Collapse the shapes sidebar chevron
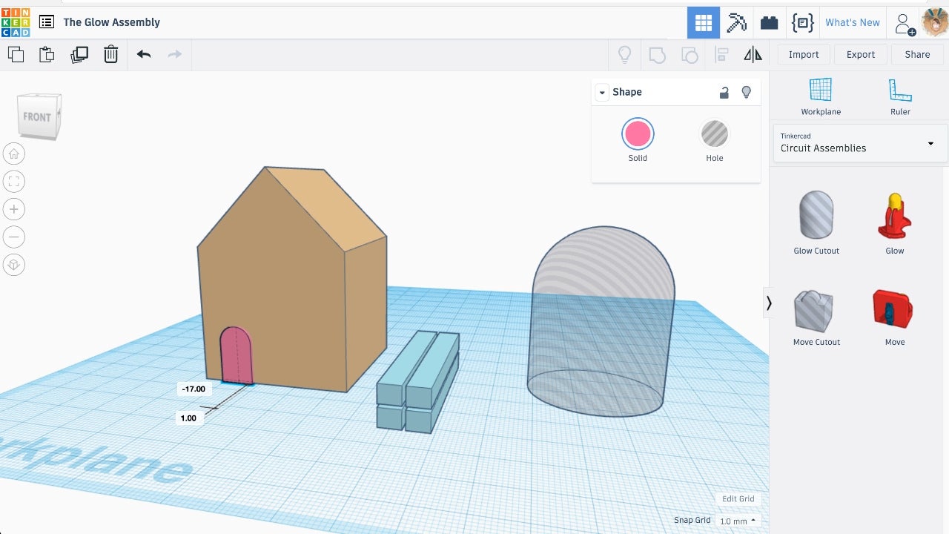949x534 pixels. pyautogui.click(x=769, y=303)
